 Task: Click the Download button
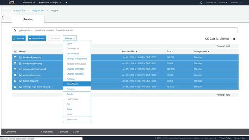54,38
